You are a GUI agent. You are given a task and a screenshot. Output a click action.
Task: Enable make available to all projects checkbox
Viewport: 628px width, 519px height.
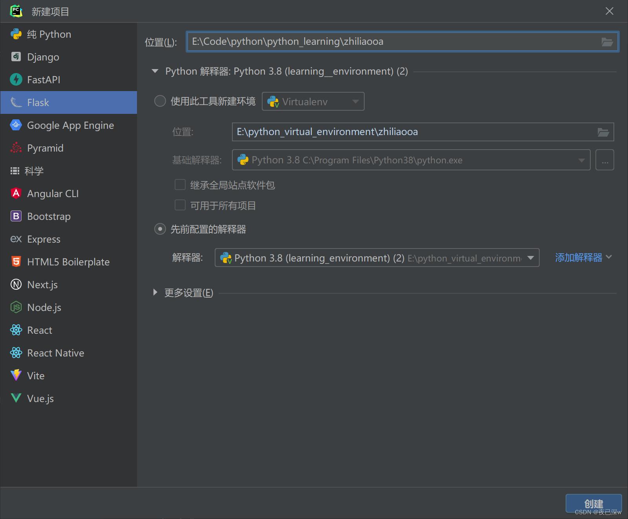click(180, 205)
